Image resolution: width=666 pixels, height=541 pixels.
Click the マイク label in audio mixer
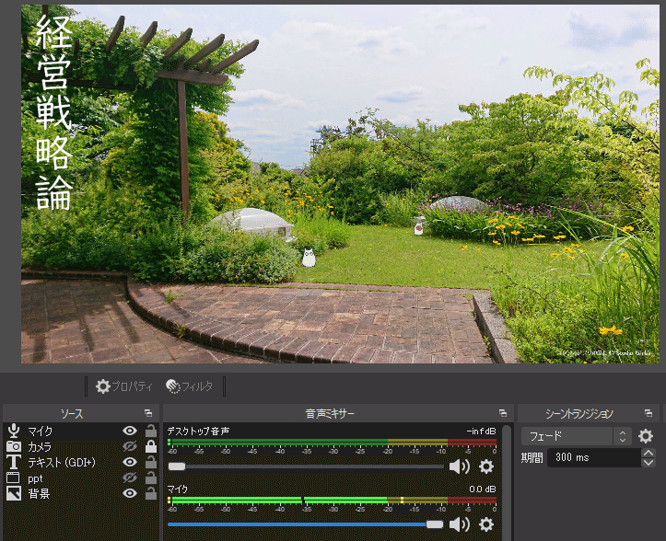178,489
